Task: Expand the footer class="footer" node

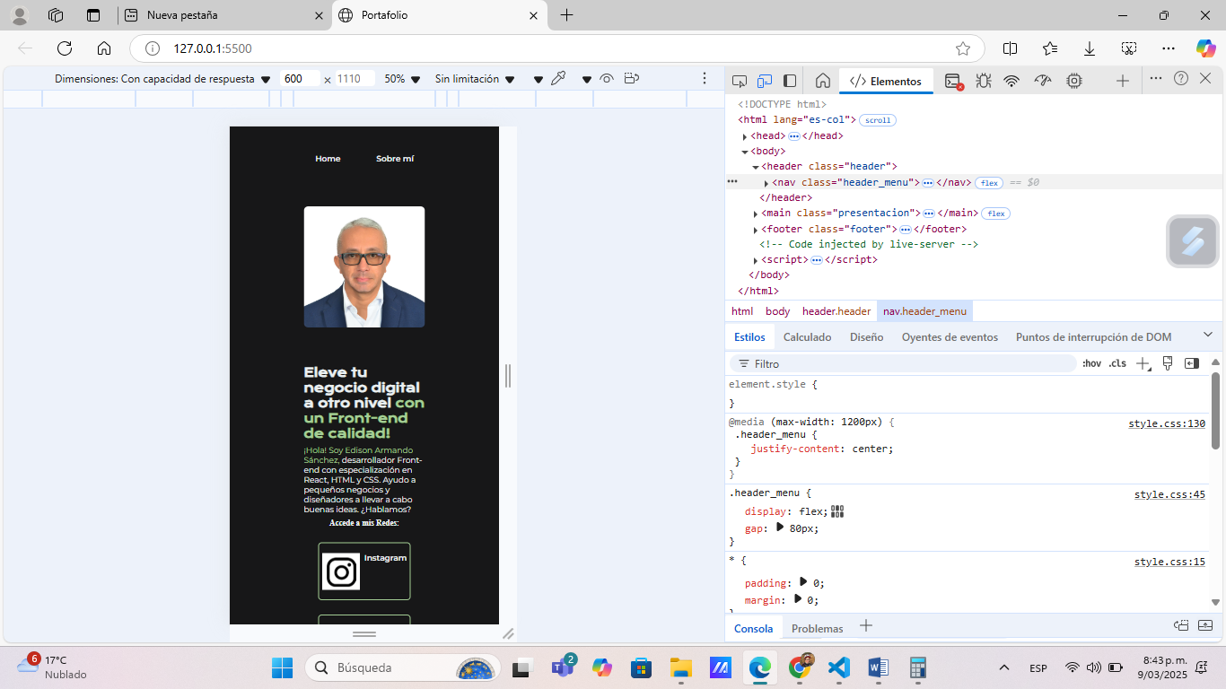Action: (756, 230)
